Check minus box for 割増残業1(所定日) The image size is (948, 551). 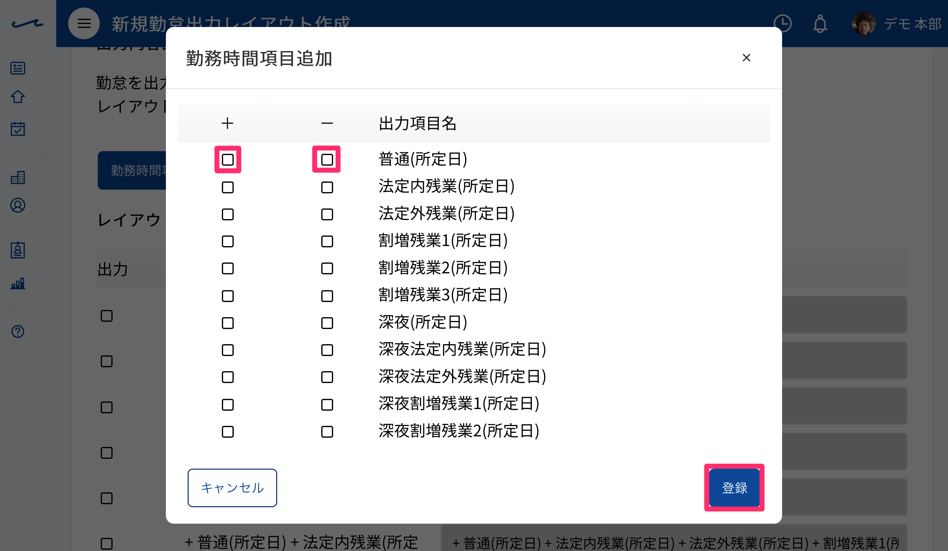(x=327, y=241)
